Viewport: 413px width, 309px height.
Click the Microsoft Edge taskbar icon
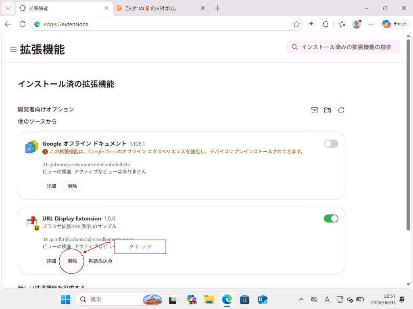[227, 299]
